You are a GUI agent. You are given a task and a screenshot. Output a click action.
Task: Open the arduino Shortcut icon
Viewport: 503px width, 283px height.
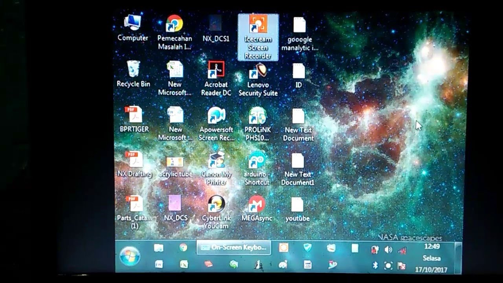(257, 169)
